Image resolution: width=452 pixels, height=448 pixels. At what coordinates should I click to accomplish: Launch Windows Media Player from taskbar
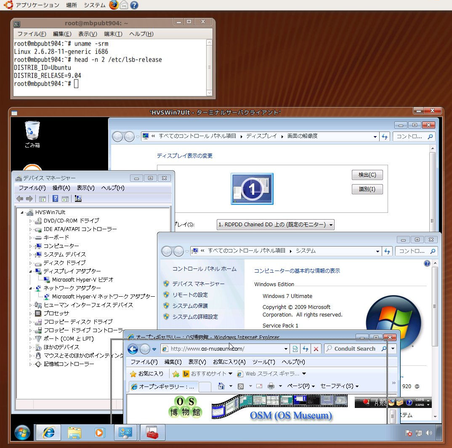[x=99, y=432]
